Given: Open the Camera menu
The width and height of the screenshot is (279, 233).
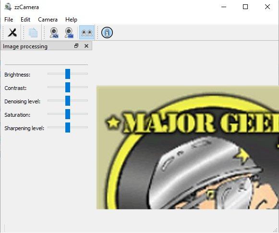Looking at the screenshot, I should click(x=48, y=20).
